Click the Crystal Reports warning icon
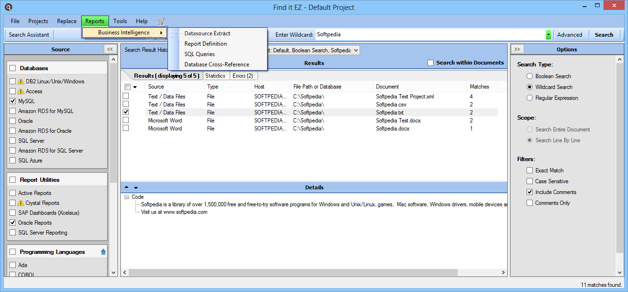The height and width of the screenshot is (292, 628). pos(21,203)
